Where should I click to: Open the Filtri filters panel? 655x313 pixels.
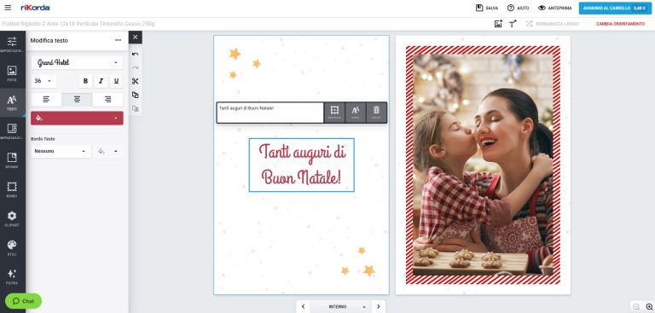point(12,276)
